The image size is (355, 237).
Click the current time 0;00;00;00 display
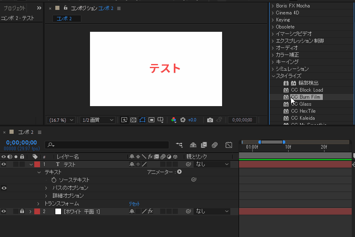21,142
